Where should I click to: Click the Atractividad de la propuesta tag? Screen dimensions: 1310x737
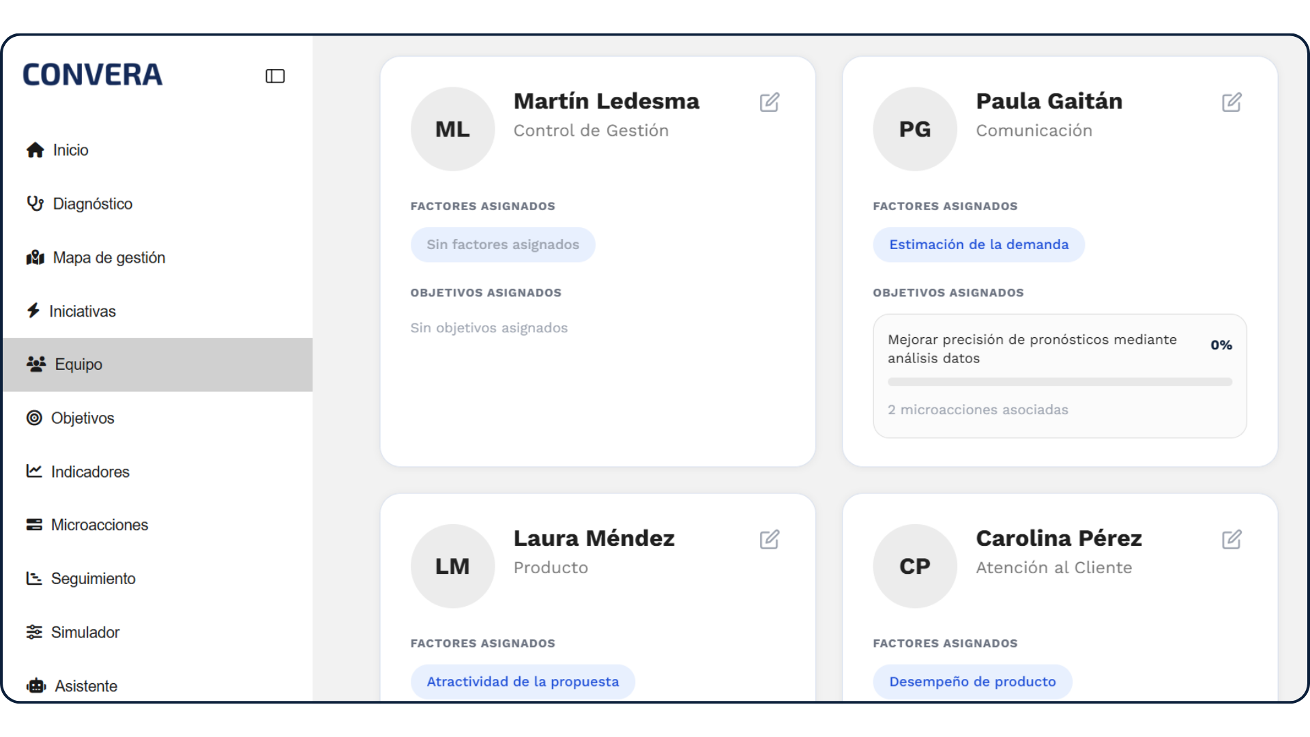(x=523, y=682)
